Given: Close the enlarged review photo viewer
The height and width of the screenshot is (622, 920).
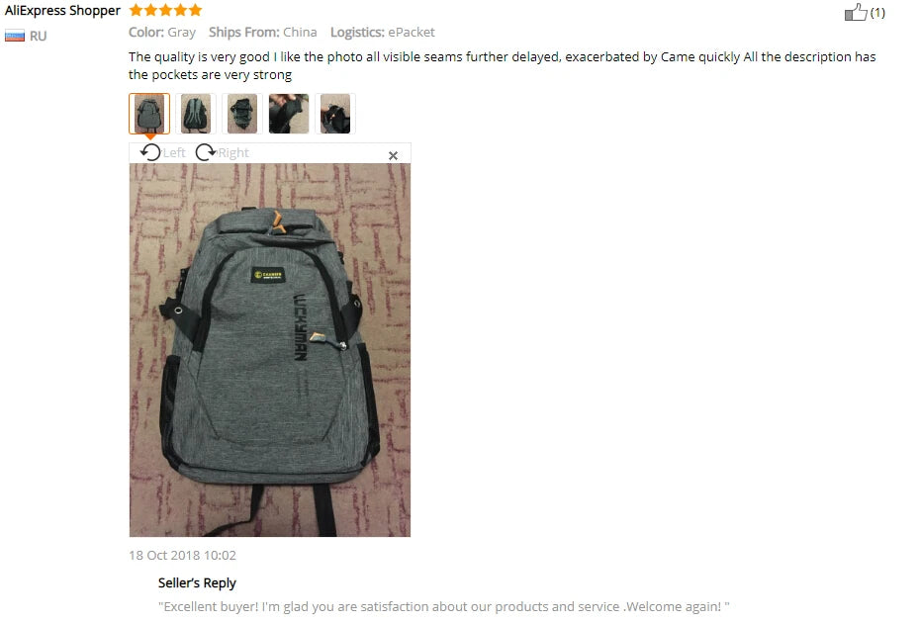Looking at the screenshot, I should (x=393, y=155).
